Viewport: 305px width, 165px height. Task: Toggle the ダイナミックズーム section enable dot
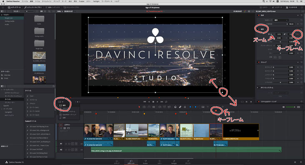point(258,88)
